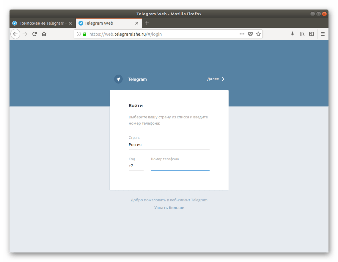Screen dimensions: 338x262
Task: Open the Firefox hamburger menu
Action: pos(323,34)
